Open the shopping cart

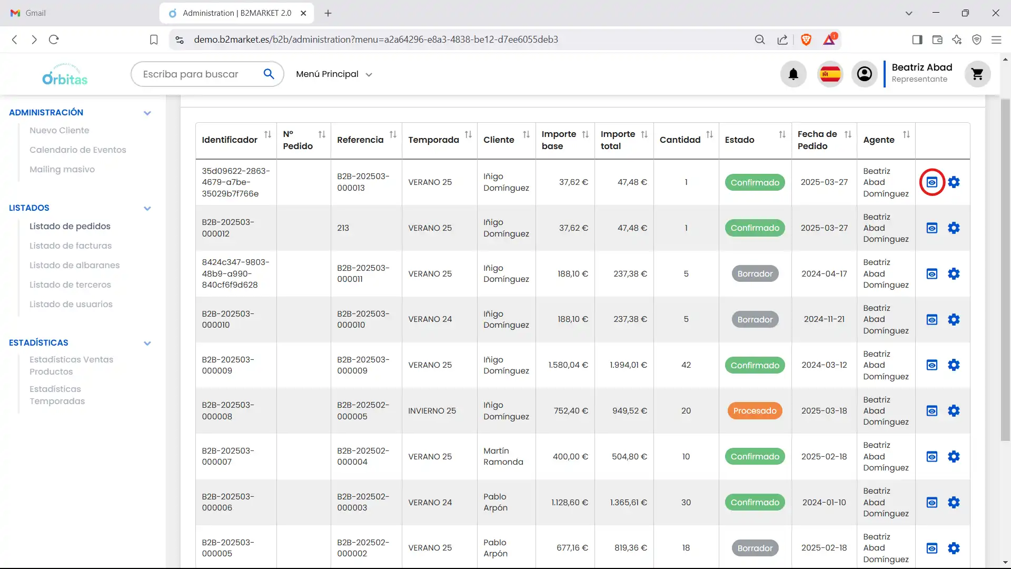click(977, 74)
